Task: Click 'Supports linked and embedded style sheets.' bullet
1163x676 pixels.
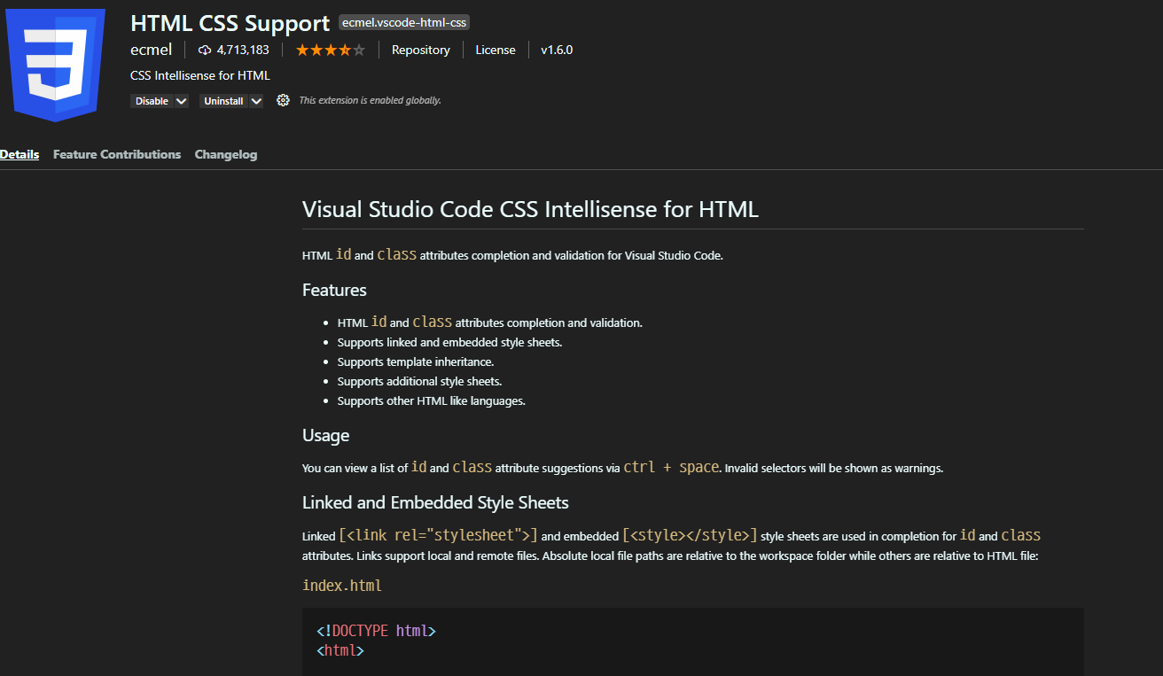Action: tap(450, 342)
